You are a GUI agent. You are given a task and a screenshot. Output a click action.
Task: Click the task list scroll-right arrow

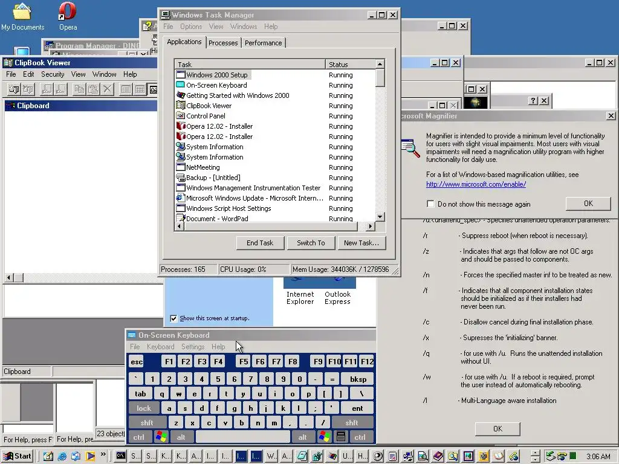coord(370,226)
